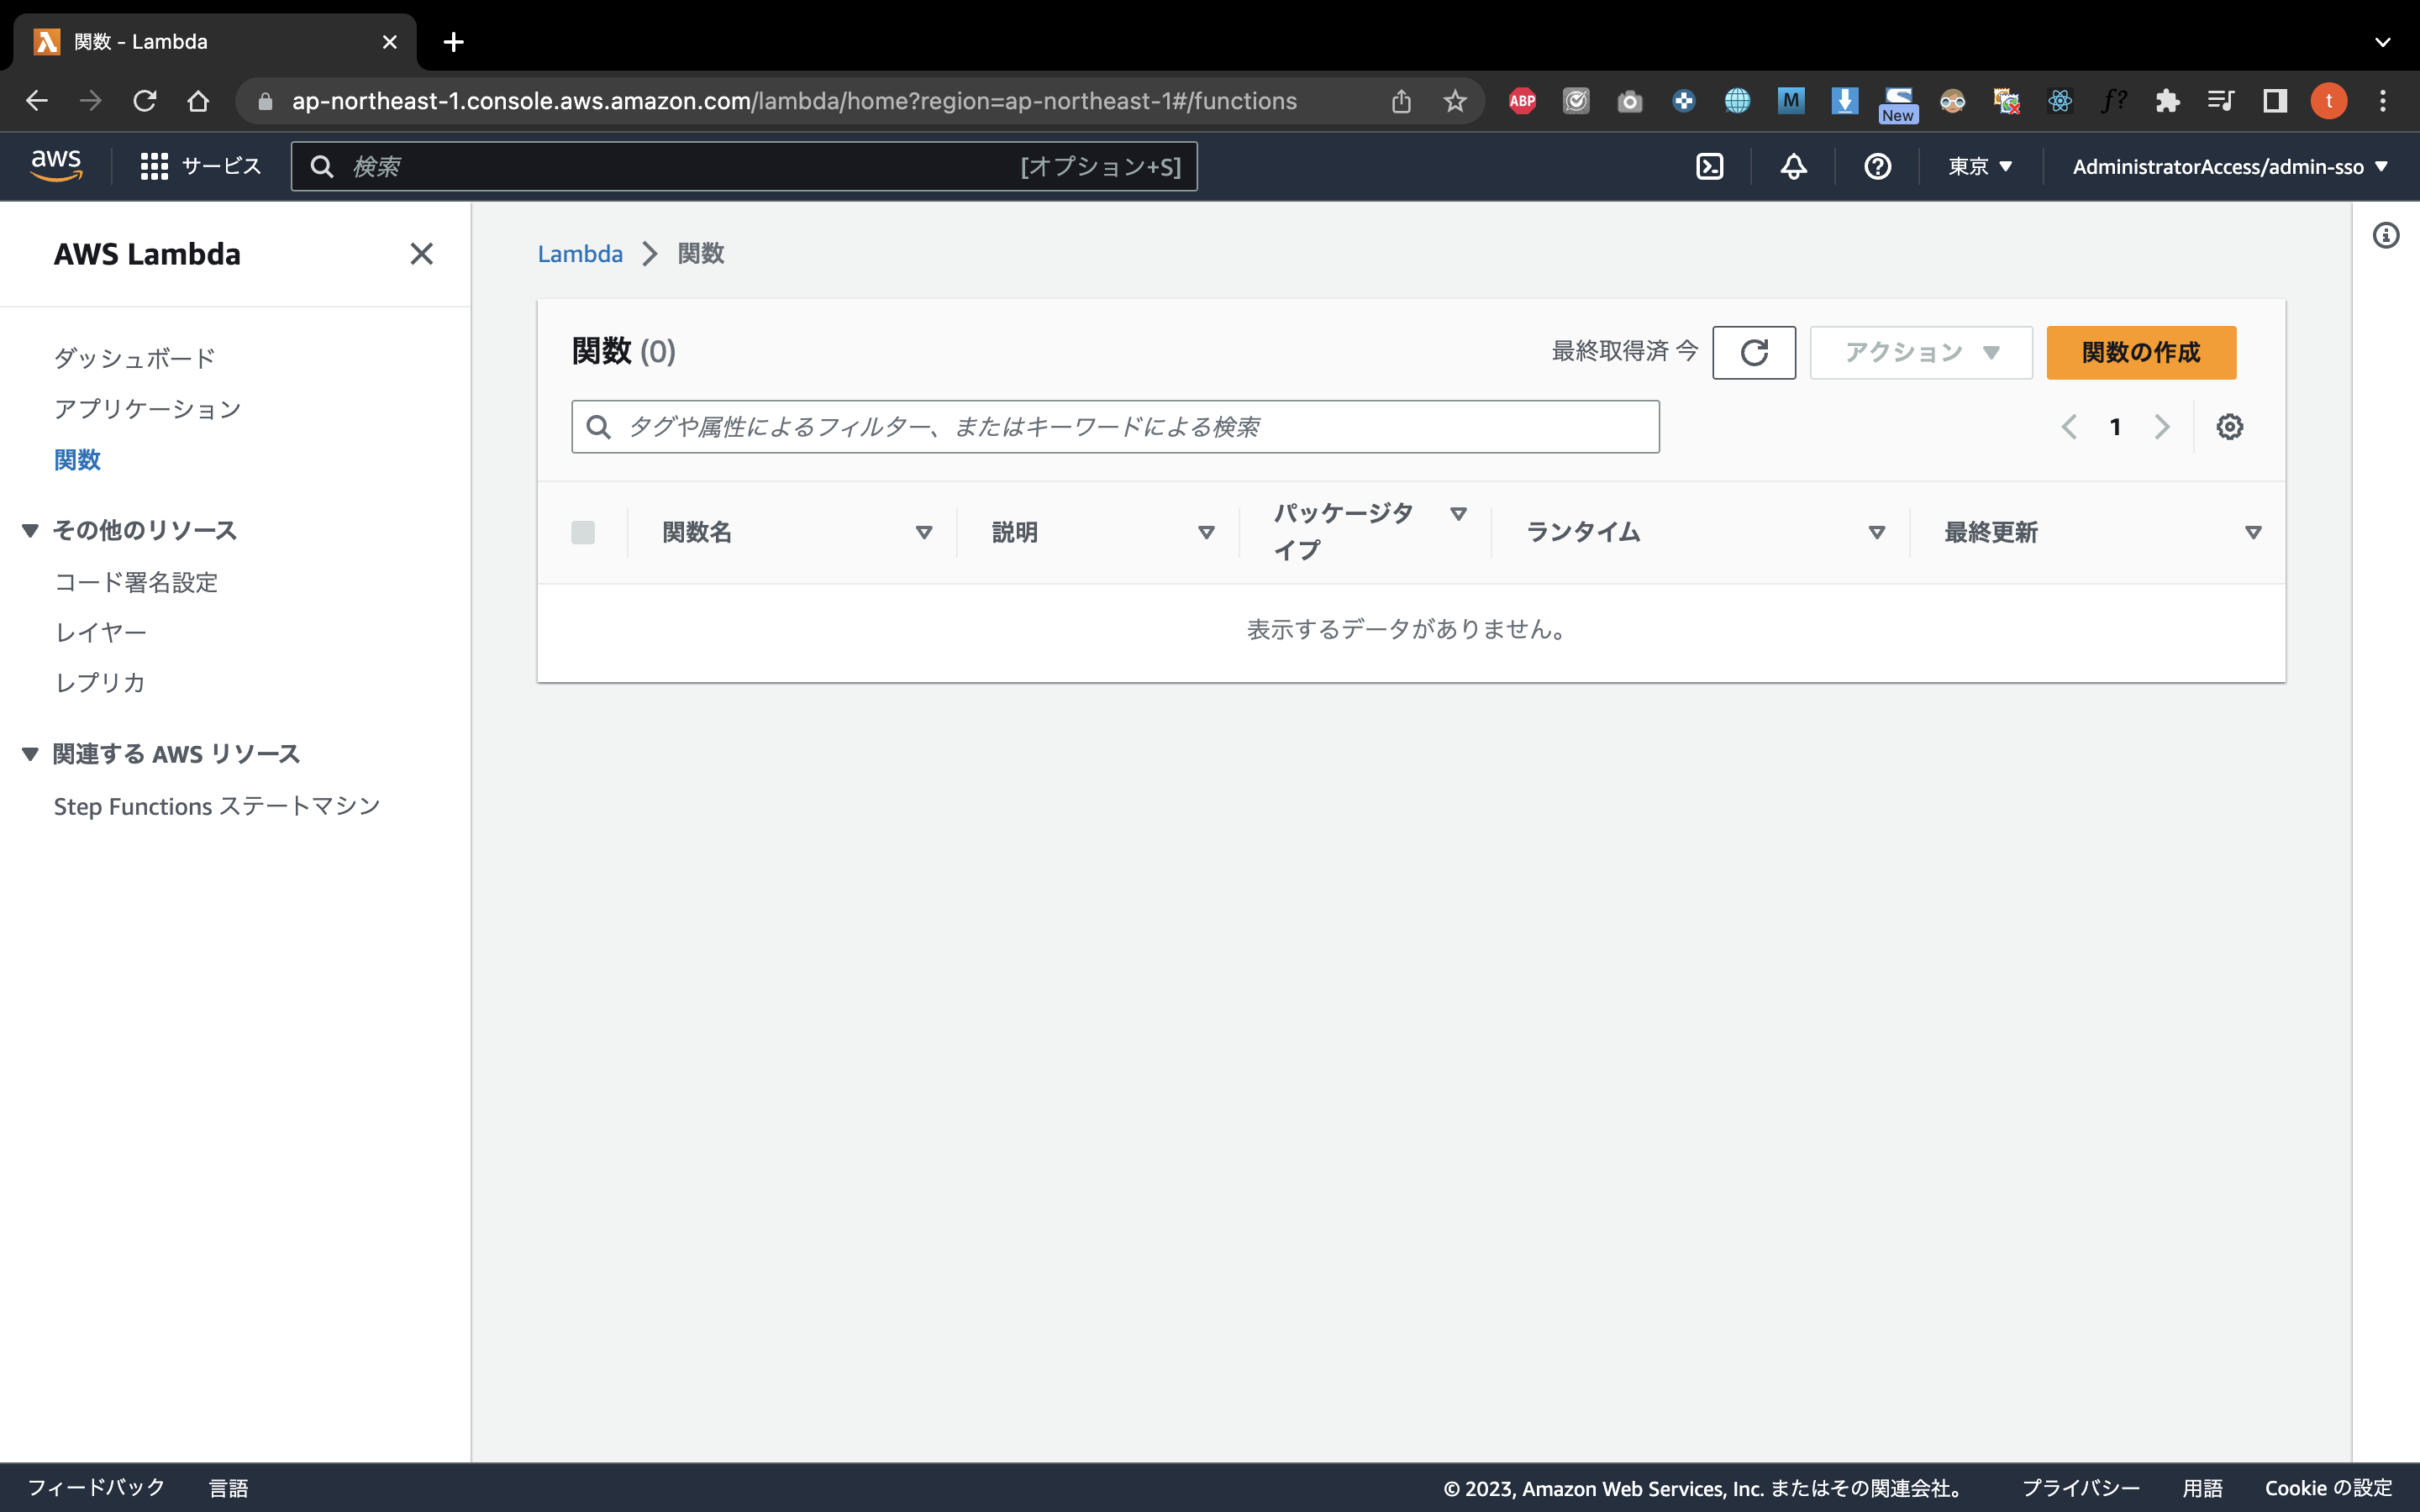The image size is (2420, 1512).
Task: Open the help question-mark icon
Action: tap(1877, 166)
